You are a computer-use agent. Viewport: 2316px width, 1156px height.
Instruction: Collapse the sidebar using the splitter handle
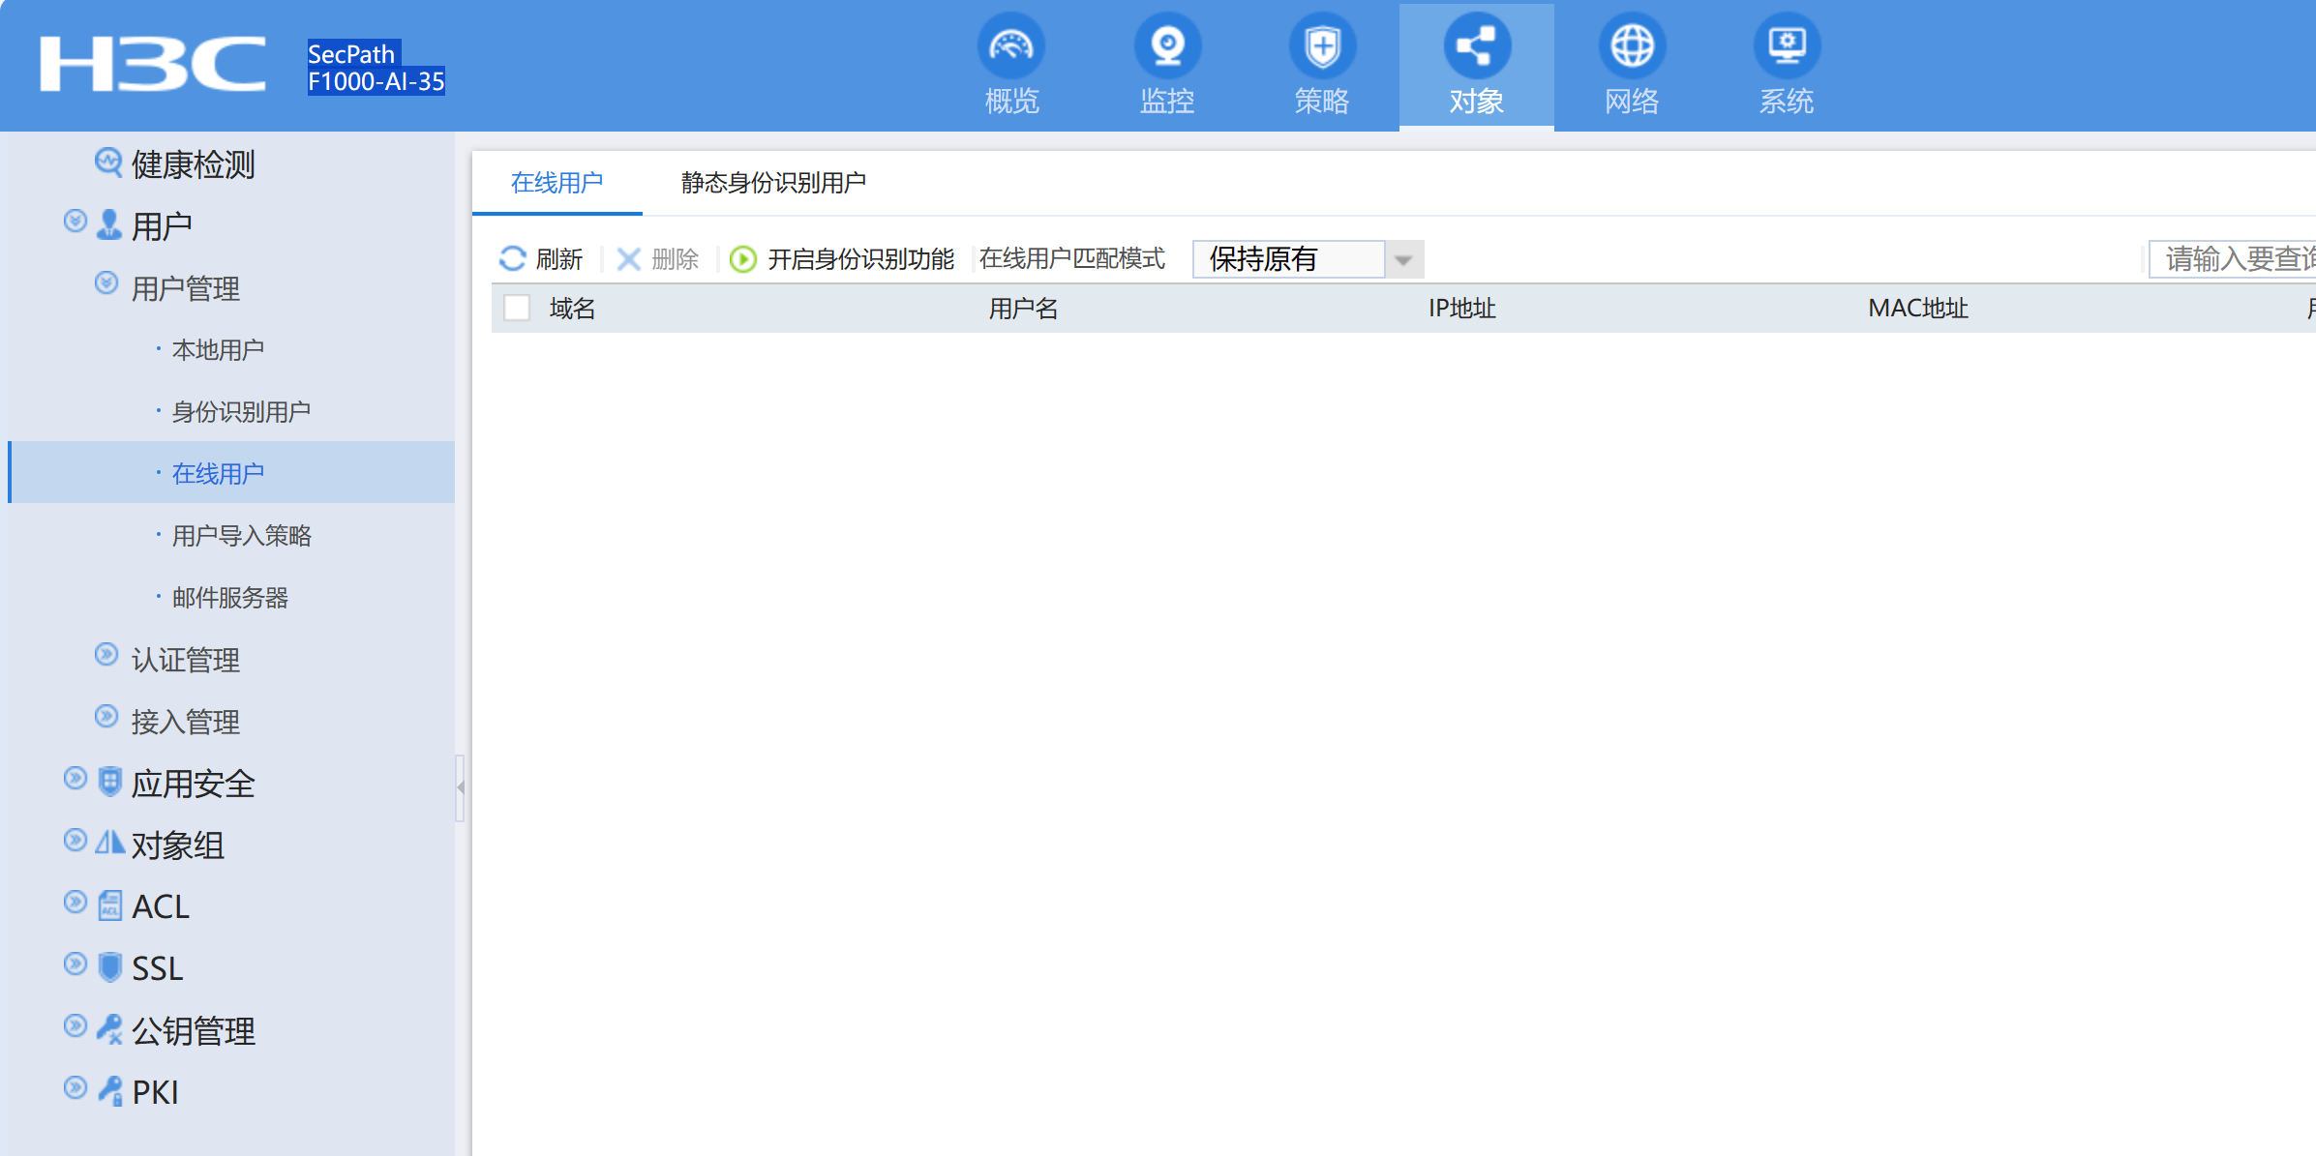[x=461, y=787]
